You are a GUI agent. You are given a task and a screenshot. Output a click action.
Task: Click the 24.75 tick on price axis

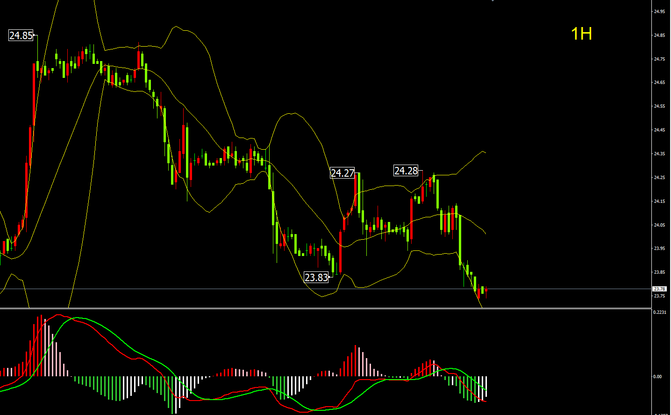pos(659,59)
